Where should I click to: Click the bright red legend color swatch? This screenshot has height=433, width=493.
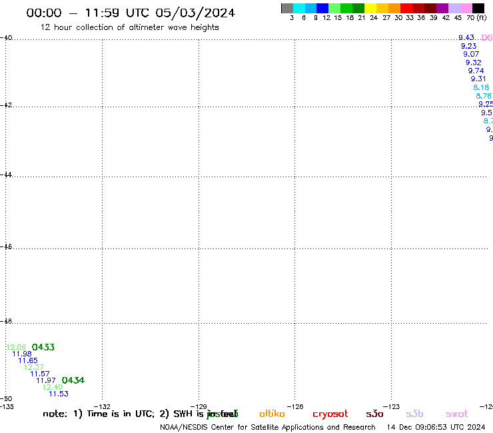pos(406,8)
